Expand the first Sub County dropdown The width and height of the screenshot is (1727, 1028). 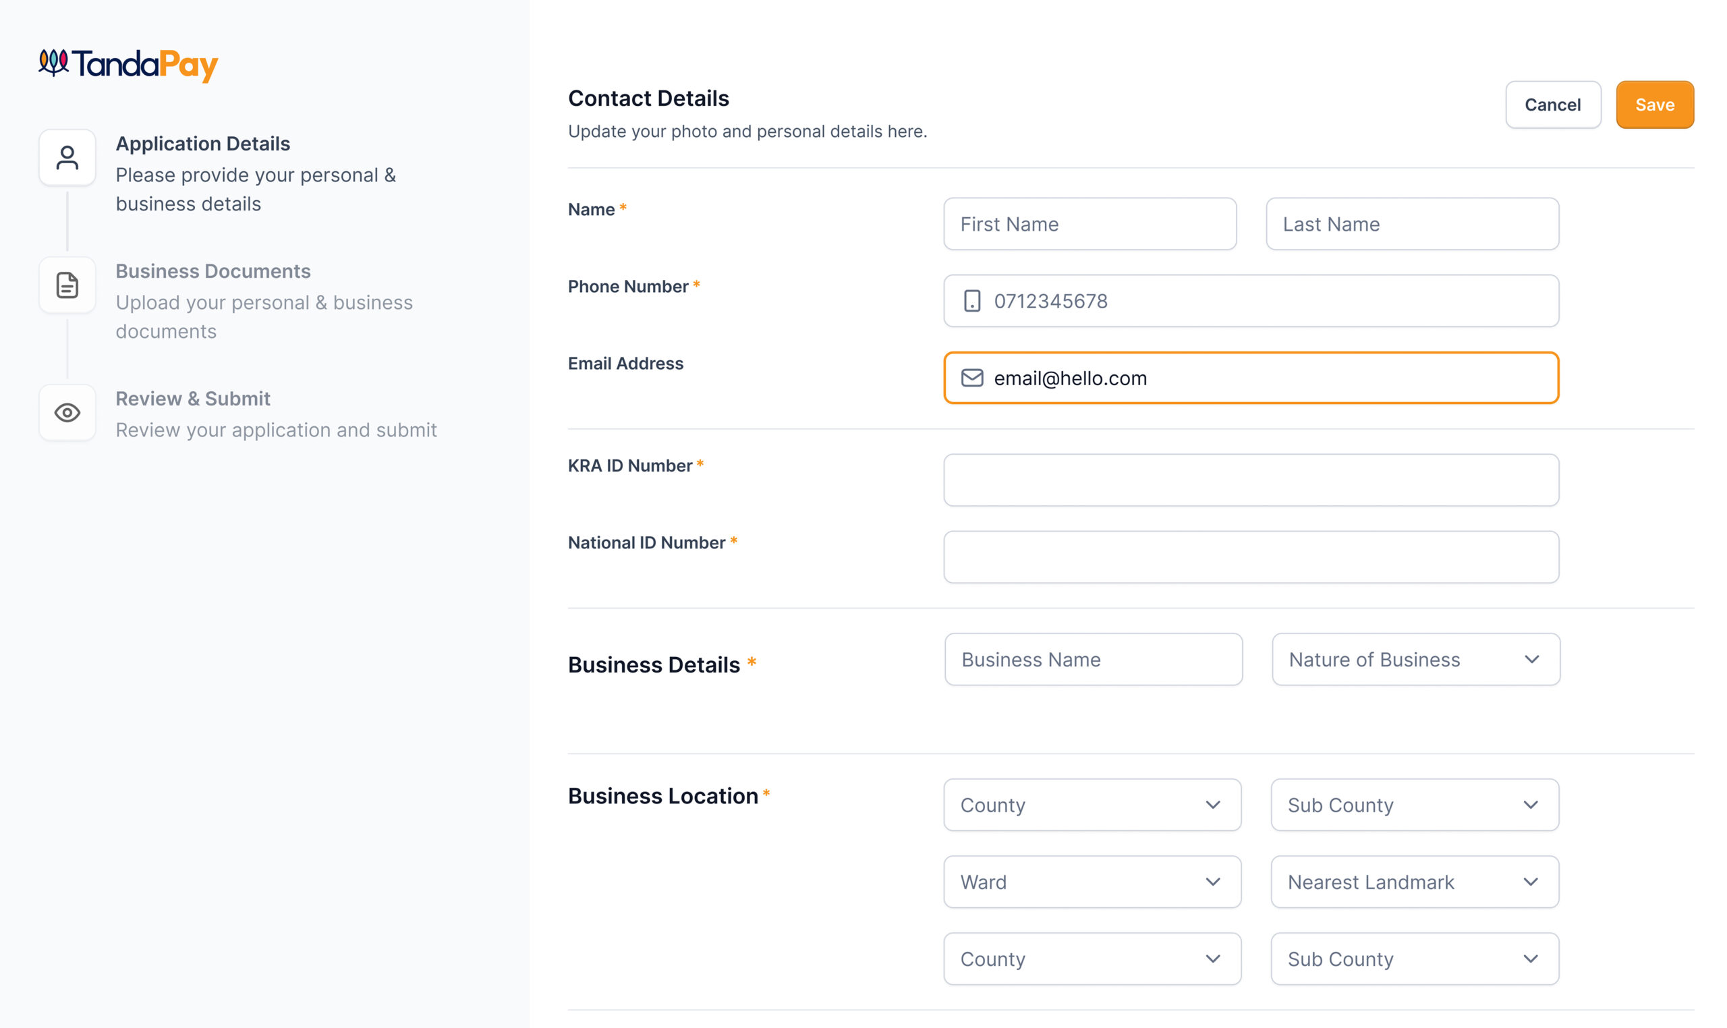[1413, 805]
